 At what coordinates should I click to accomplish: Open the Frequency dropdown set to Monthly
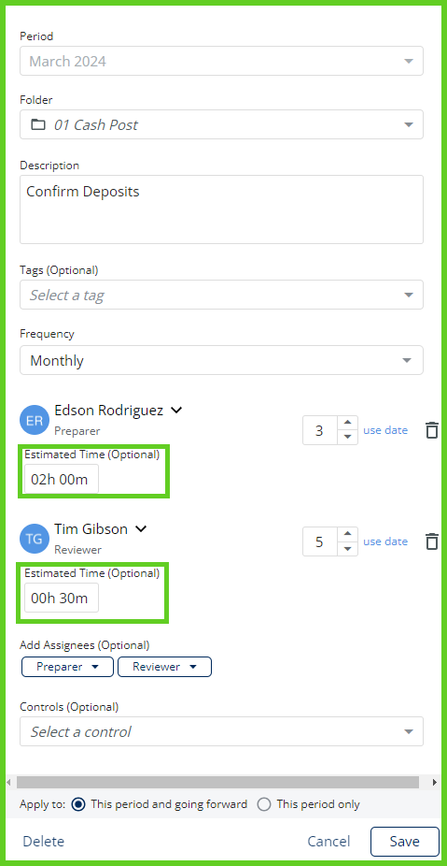click(221, 360)
